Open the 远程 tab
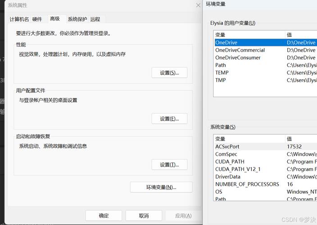Screen dimensions: 317x225 [95, 19]
